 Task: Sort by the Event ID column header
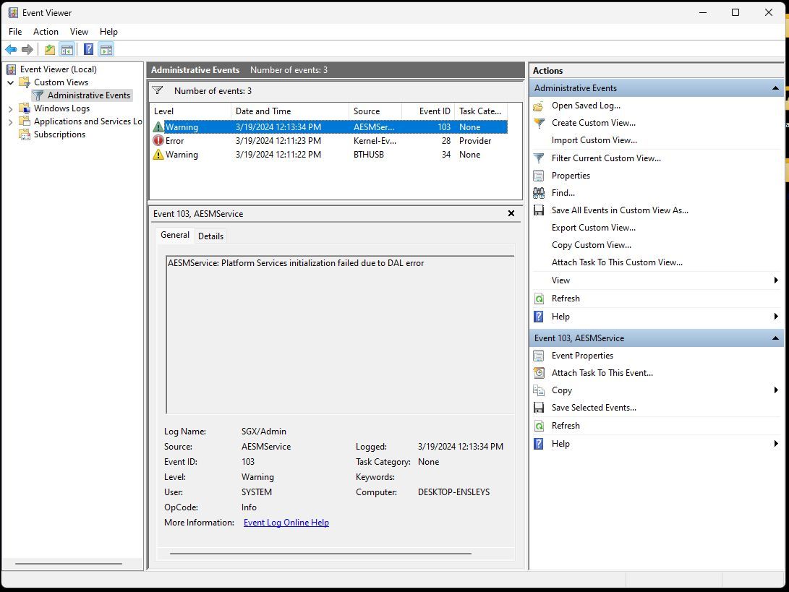coord(428,111)
